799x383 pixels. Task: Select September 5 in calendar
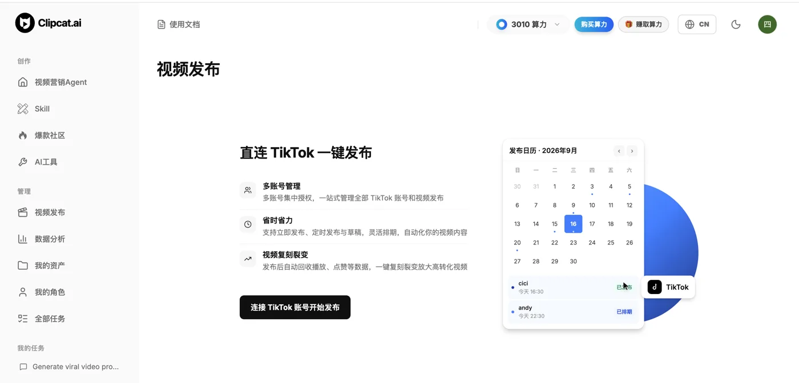click(x=629, y=186)
